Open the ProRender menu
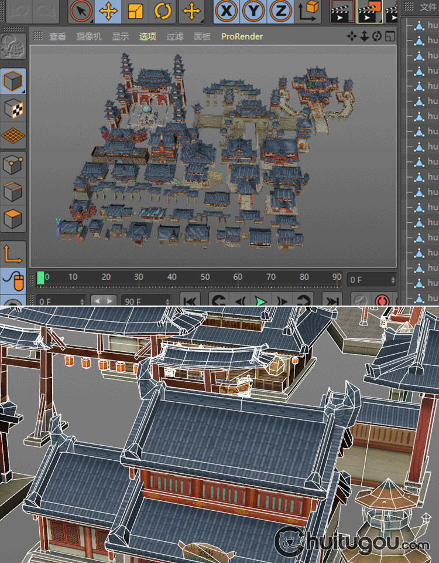This screenshot has width=439, height=563. 242,36
